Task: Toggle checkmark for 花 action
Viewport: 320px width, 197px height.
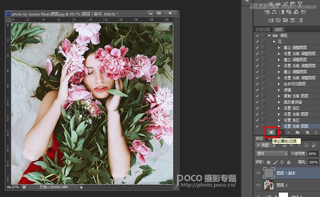Action: (x=257, y=41)
